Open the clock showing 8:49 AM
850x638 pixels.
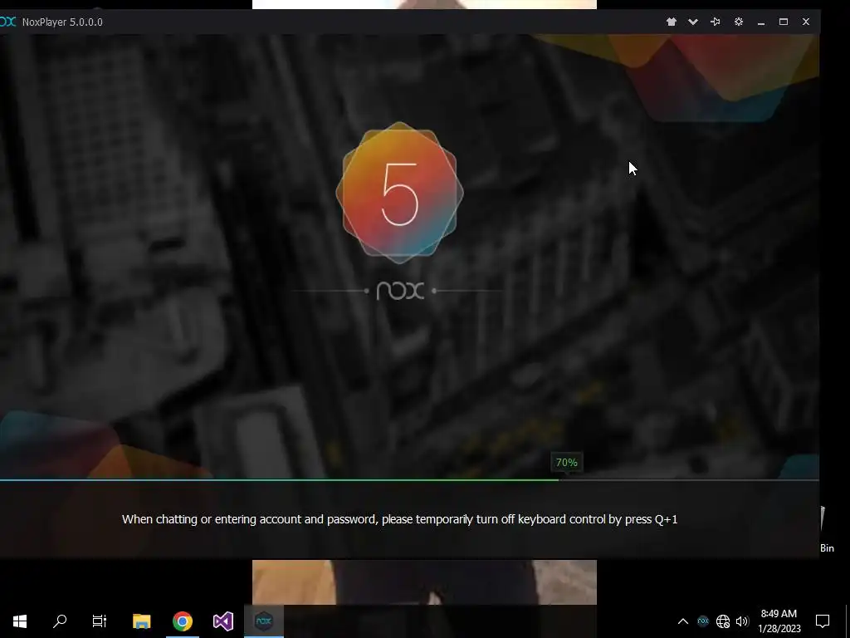[779, 621]
